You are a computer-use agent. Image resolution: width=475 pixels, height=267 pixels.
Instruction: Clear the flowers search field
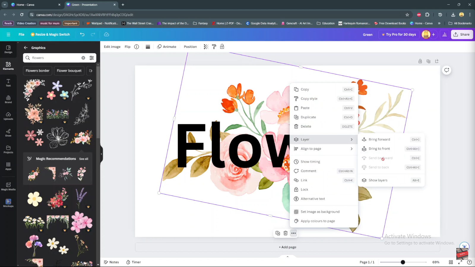coord(83,58)
